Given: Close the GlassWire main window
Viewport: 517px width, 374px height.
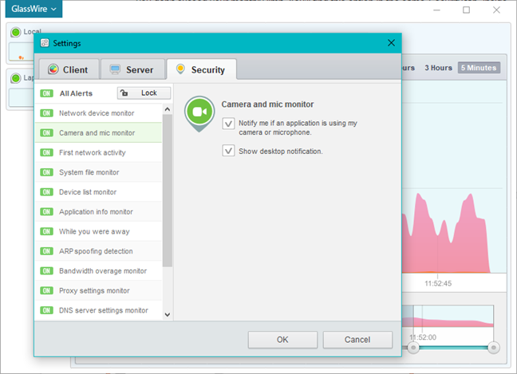Looking at the screenshot, I should (496, 10).
